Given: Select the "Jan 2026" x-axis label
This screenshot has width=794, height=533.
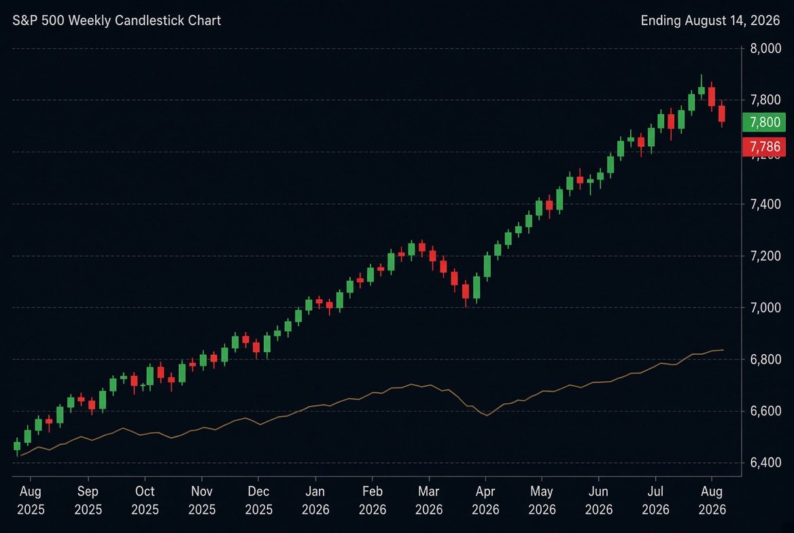Looking at the screenshot, I should point(315,500).
